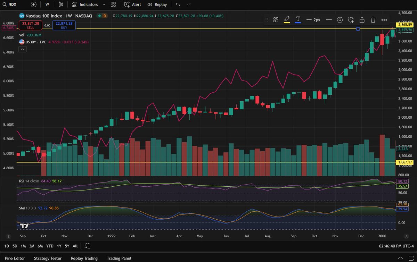This screenshot has height=262, width=417.
Task: Change text color in drawing toolbar
Action: [x=298, y=19]
